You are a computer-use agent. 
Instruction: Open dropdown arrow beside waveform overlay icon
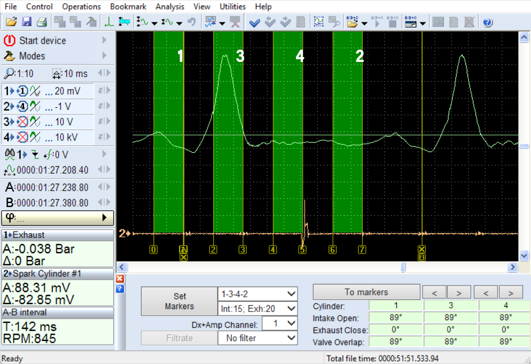click(222, 23)
